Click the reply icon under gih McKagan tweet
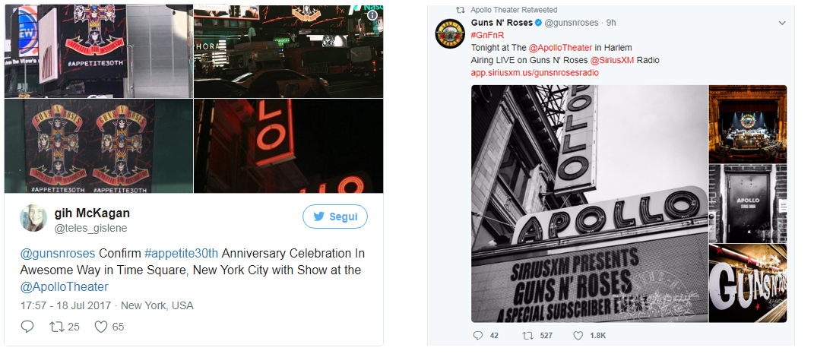814x354 pixels. pos(27,327)
